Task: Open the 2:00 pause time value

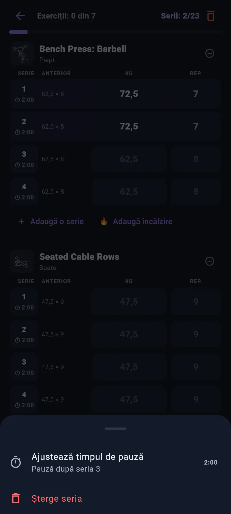Action: [x=211, y=462]
